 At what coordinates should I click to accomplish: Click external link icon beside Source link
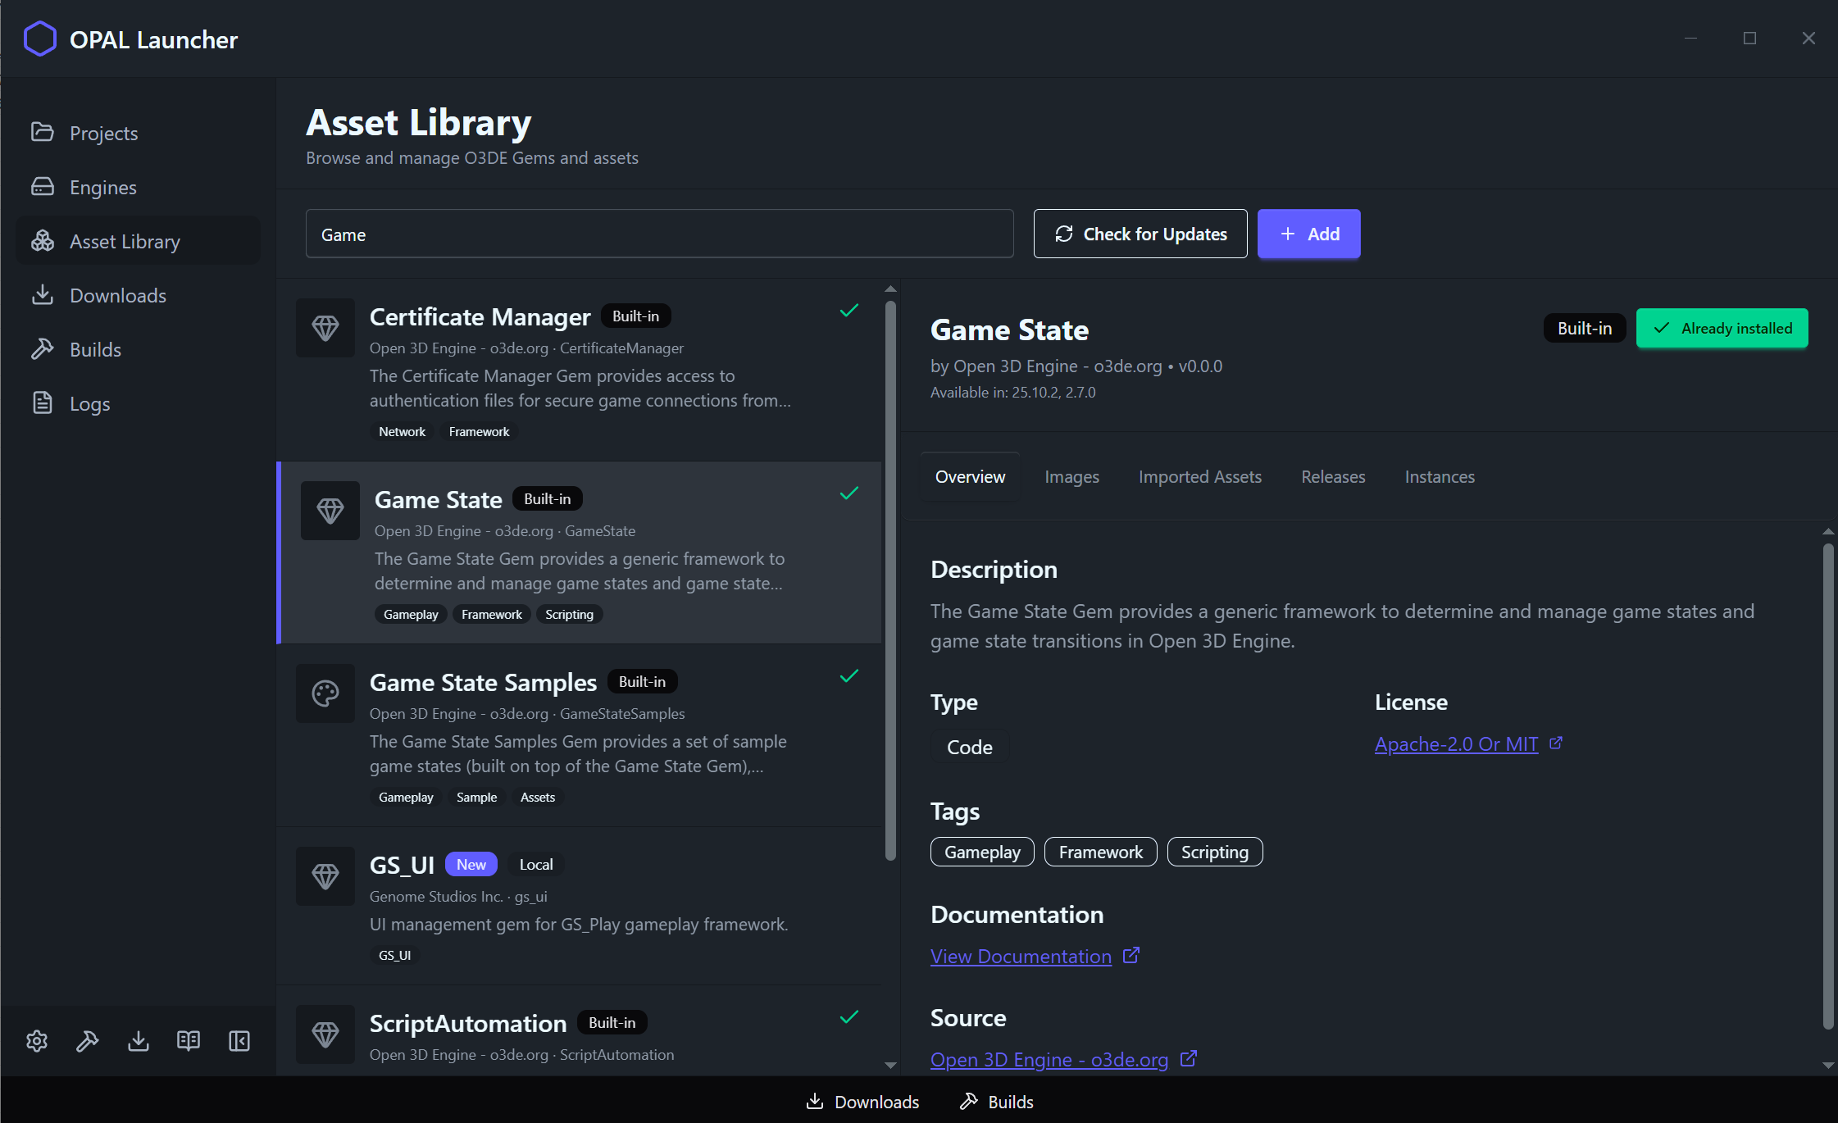[x=1189, y=1058]
